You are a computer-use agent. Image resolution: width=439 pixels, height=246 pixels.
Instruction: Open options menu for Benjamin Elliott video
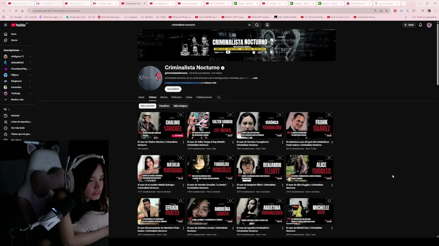(x=282, y=185)
